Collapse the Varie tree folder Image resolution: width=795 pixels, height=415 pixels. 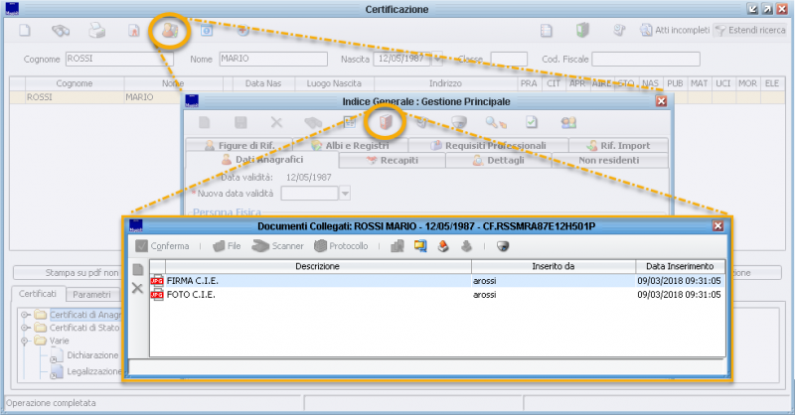24,341
